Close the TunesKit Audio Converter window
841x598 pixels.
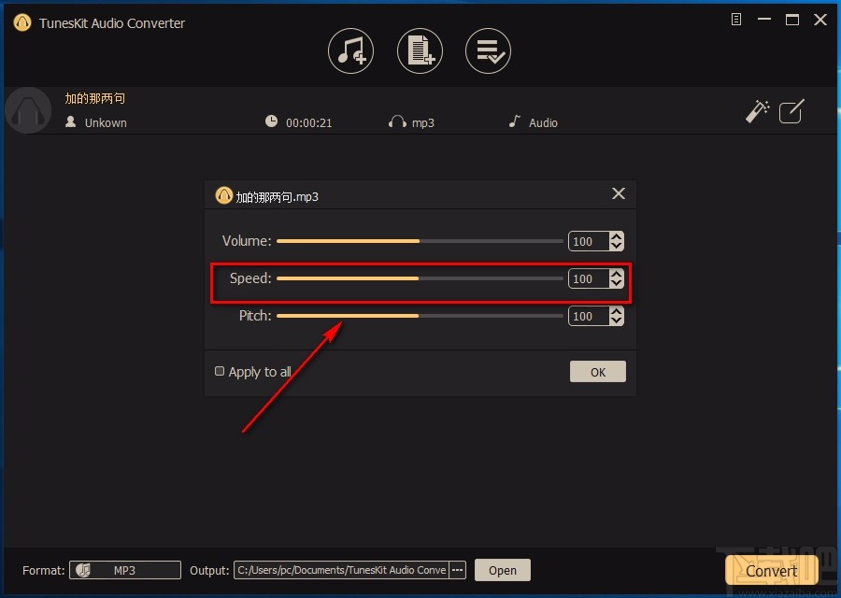pyautogui.click(x=820, y=20)
